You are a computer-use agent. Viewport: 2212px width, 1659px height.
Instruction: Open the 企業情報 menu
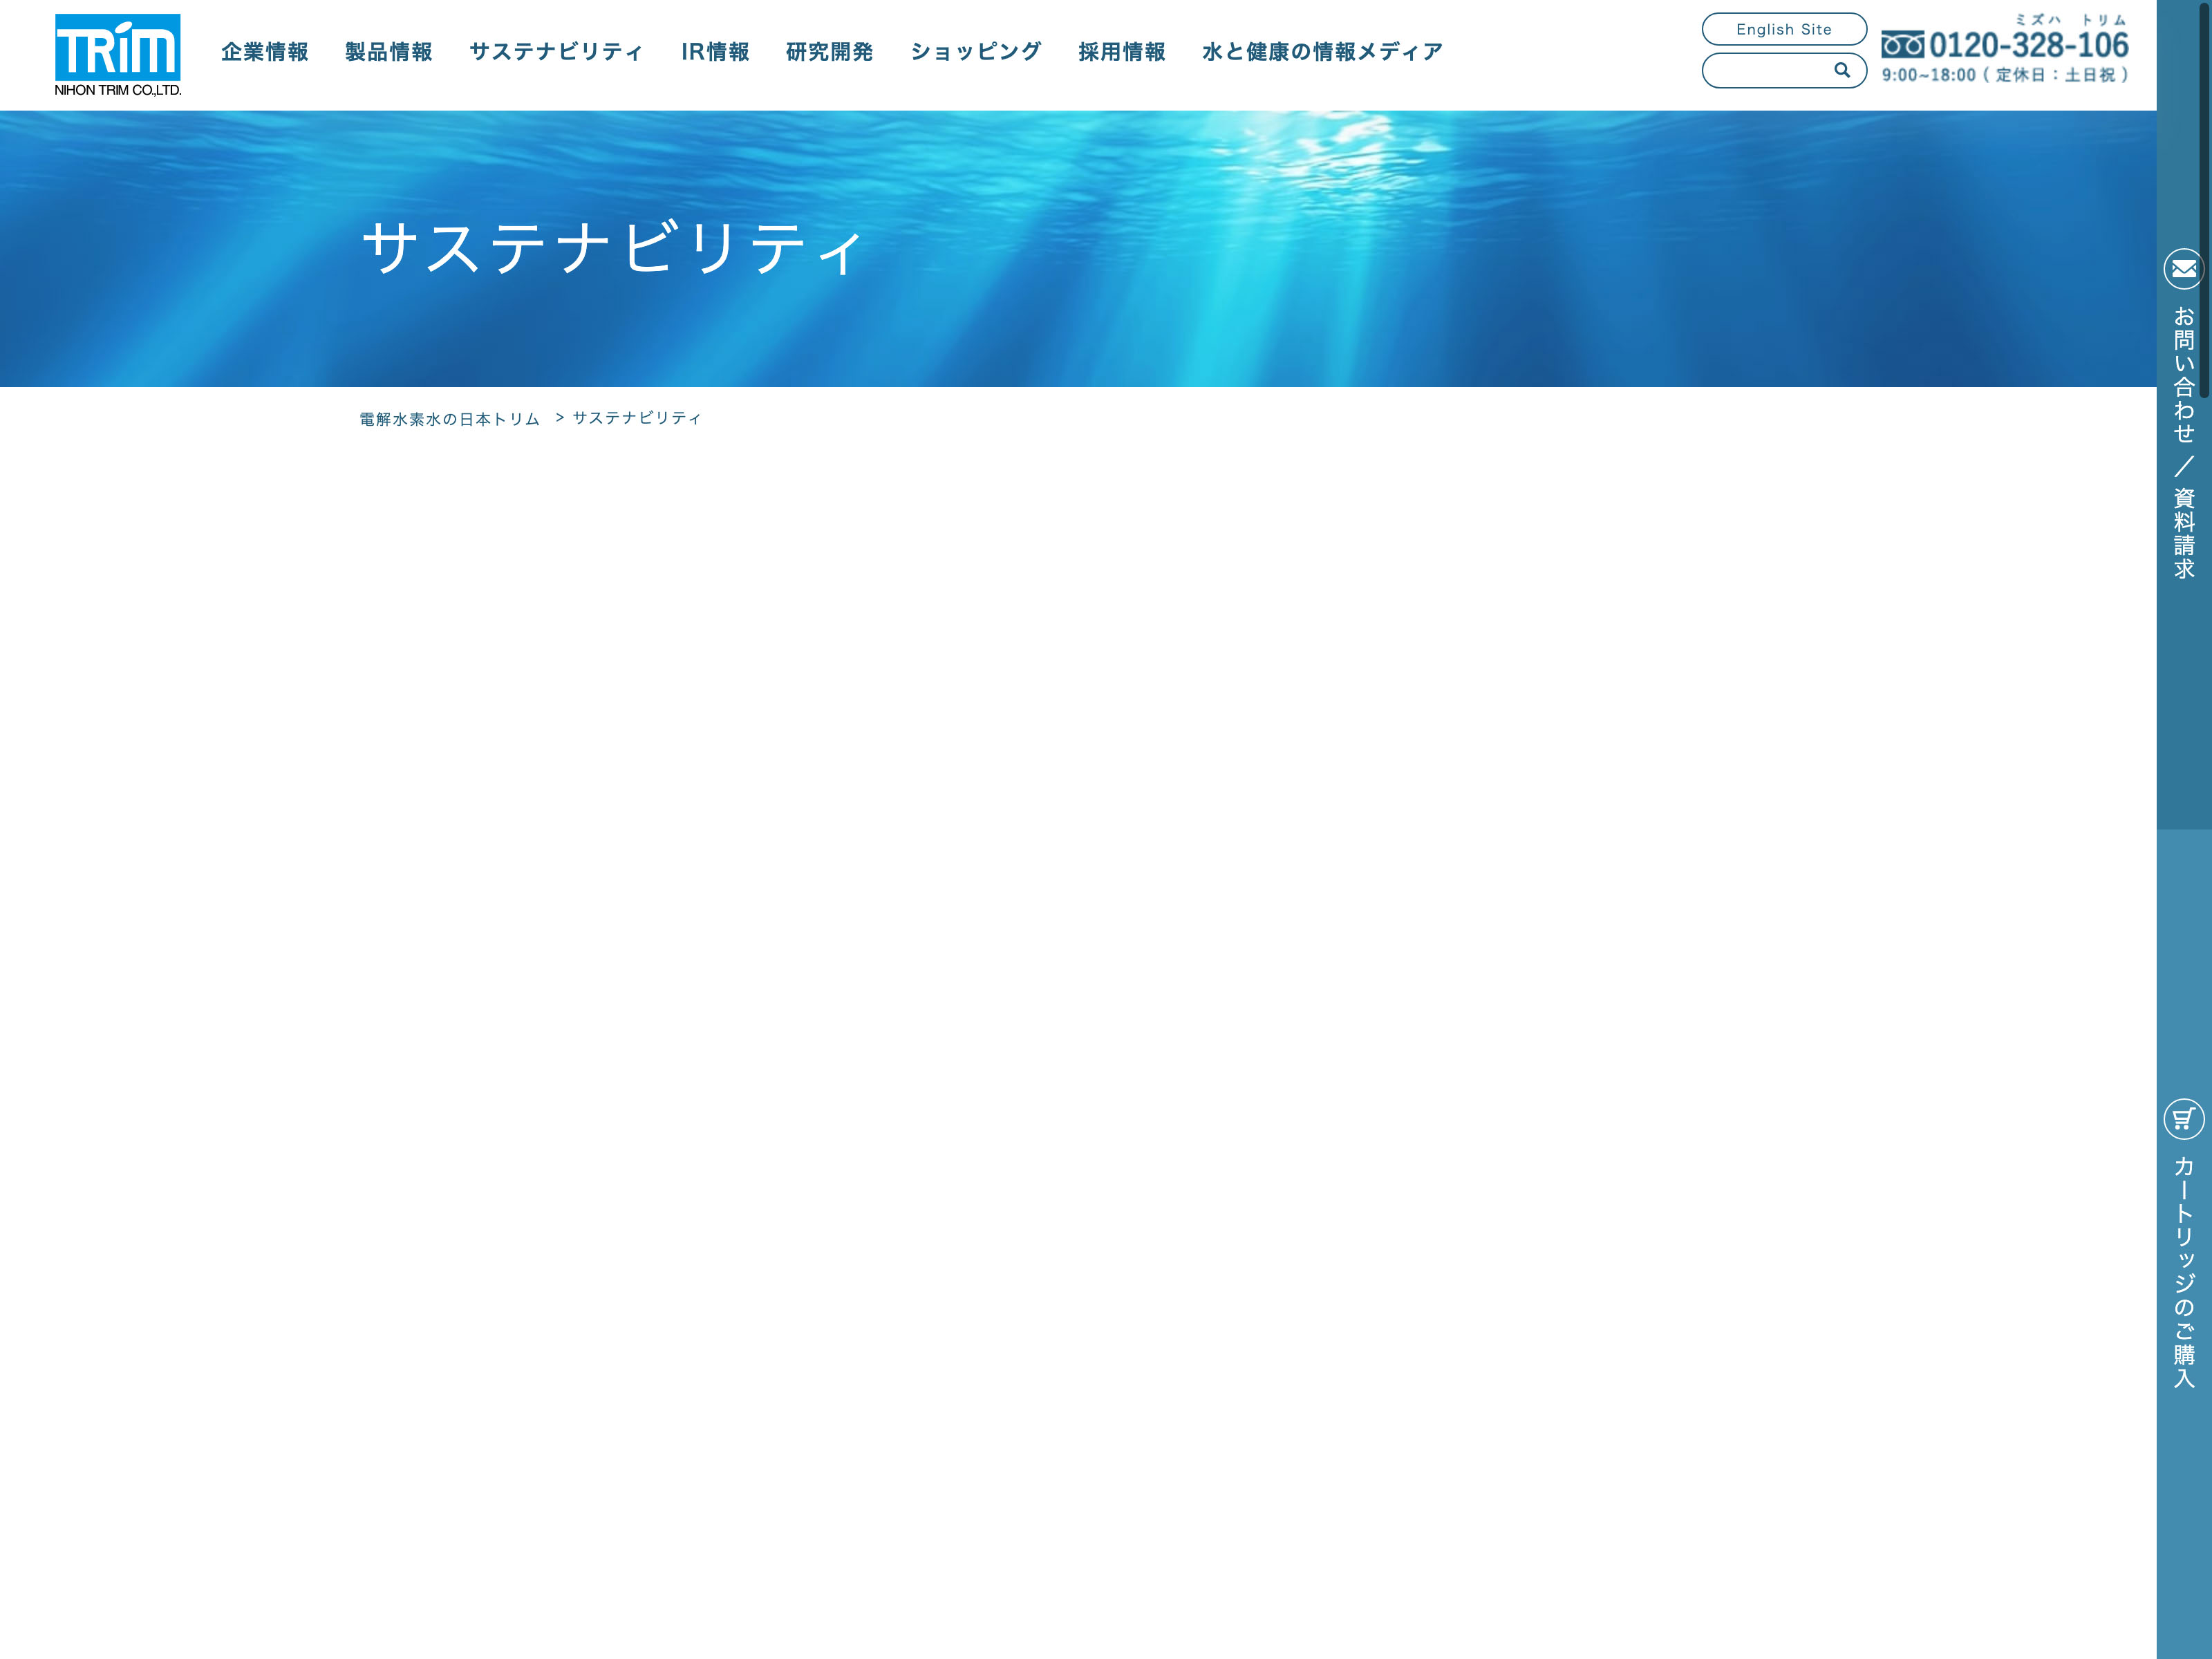point(265,52)
